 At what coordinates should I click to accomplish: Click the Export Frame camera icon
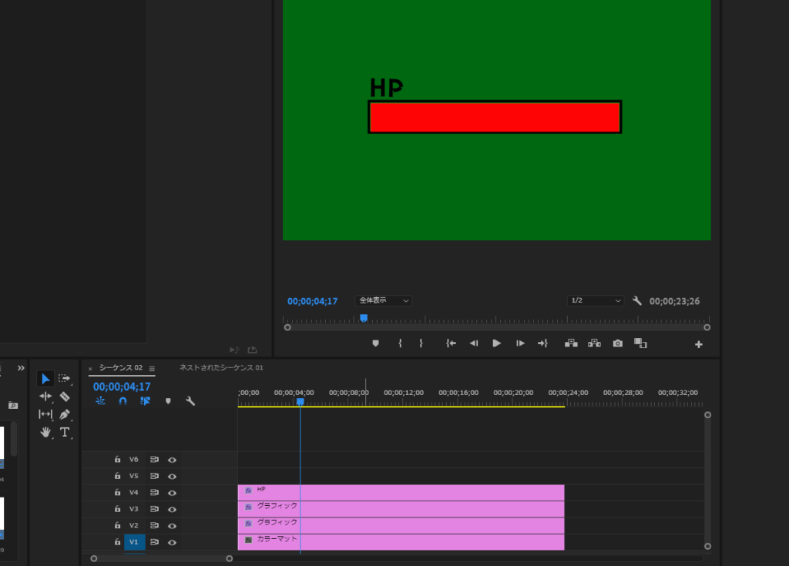click(617, 343)
